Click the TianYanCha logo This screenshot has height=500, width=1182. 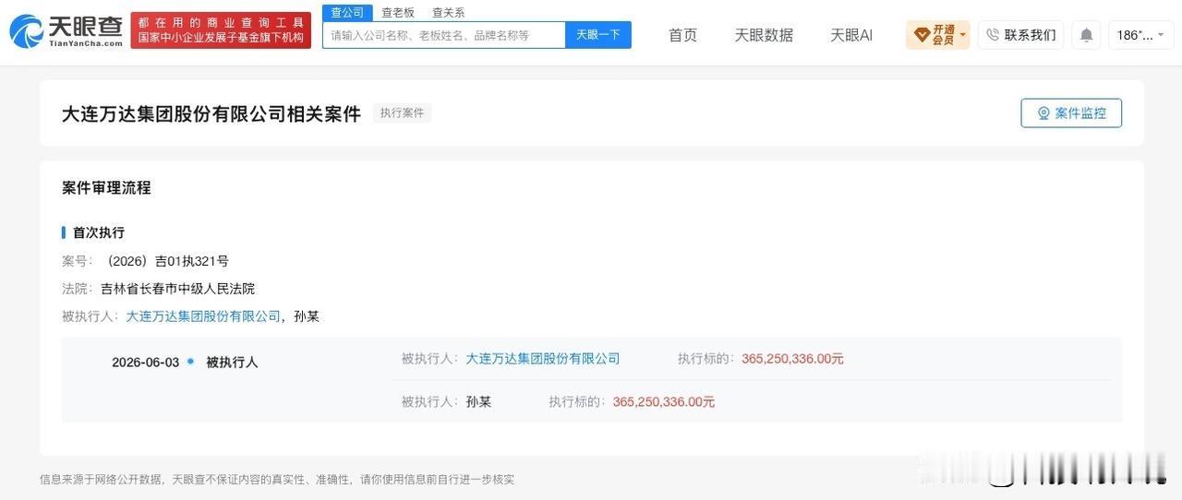pyautogui.click(x=66, y=31)
